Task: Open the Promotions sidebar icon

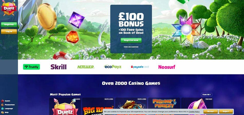Action: 2,105
